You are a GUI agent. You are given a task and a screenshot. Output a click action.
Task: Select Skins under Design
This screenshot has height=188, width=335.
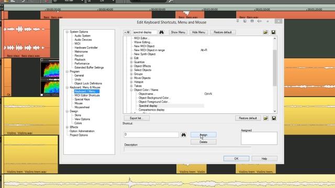(x=78, y=115)
